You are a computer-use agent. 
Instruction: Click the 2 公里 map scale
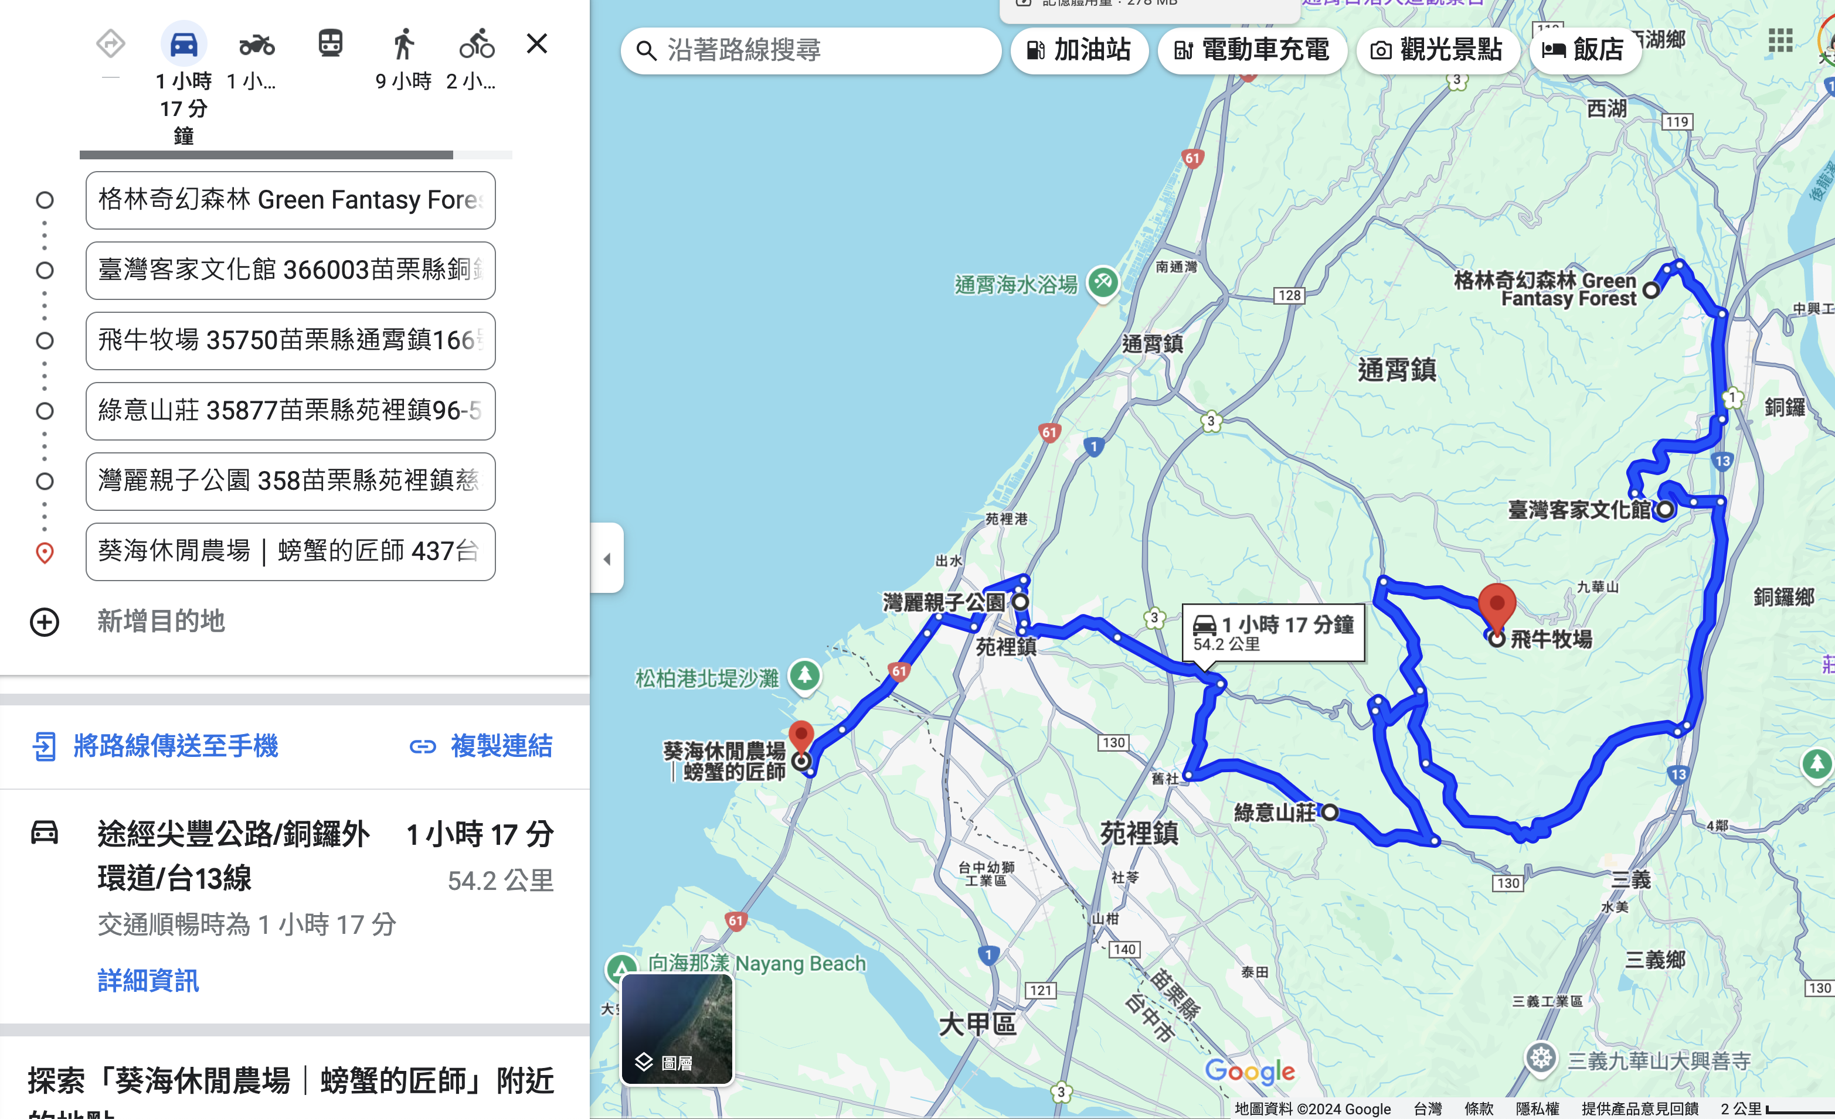coord(1776,1108)
